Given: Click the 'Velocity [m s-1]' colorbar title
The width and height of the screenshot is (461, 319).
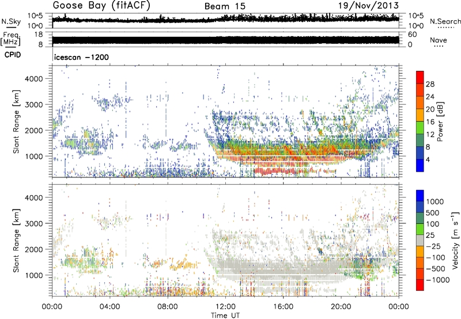Looking at the screenshot, I should coord(455,241).
